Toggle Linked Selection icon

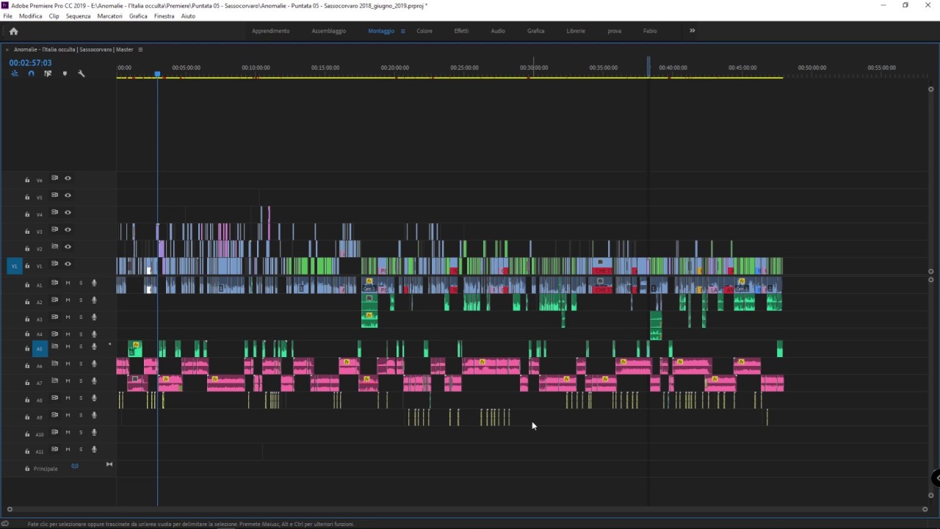(48, 73)
